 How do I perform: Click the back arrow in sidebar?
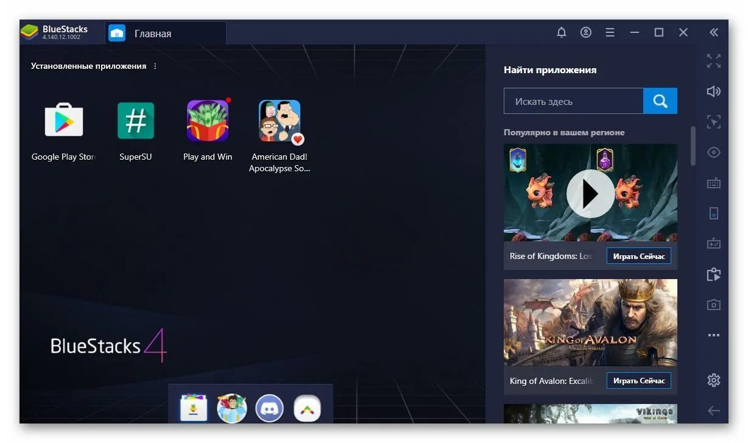(714, 411)
